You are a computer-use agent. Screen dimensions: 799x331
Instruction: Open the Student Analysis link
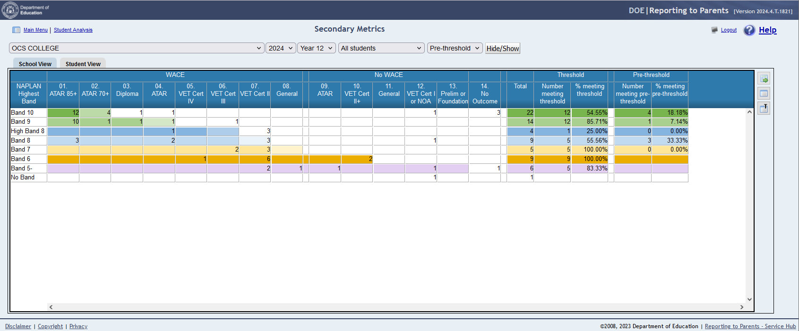(x=73, y=30)
